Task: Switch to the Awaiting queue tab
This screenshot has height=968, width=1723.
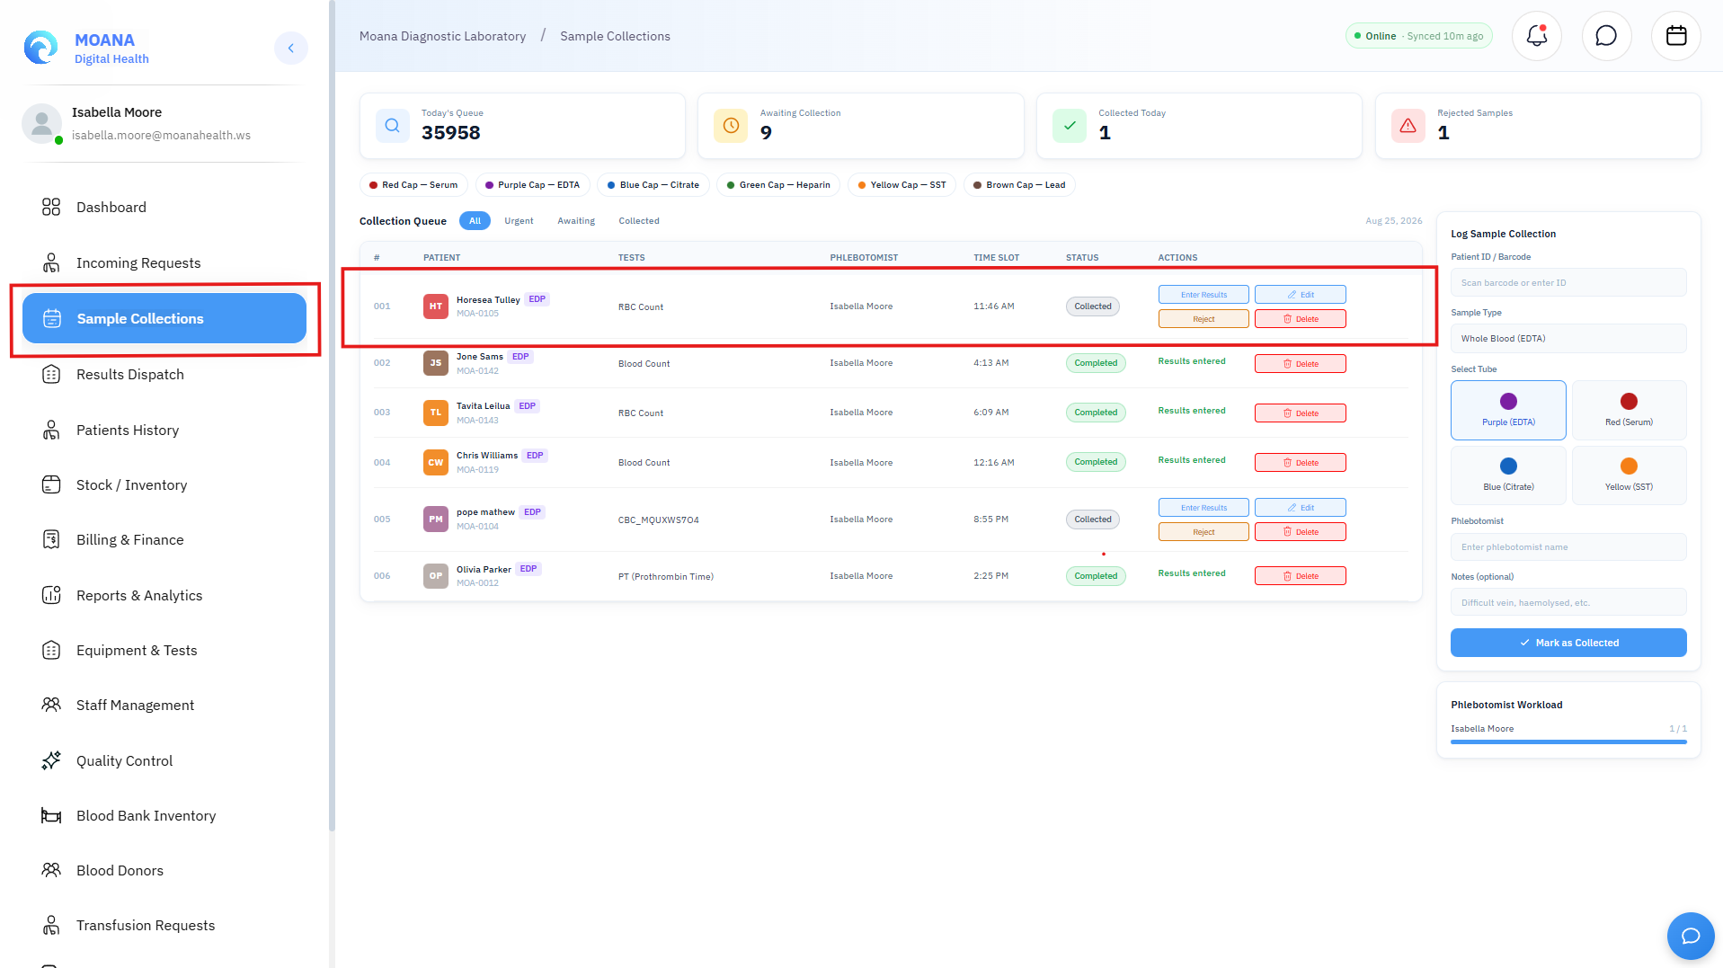Action: click(576, 221)
